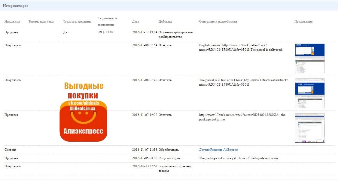Select the date '2016-11-08 07:54'

tap(145, 45)
